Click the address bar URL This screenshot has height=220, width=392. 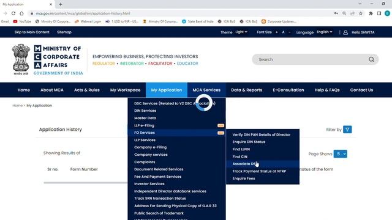(83, 13)
